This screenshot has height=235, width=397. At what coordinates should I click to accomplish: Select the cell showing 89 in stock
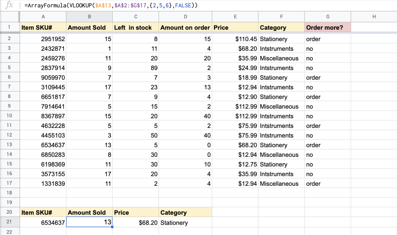pyautogui.click(x=136, y=68)
